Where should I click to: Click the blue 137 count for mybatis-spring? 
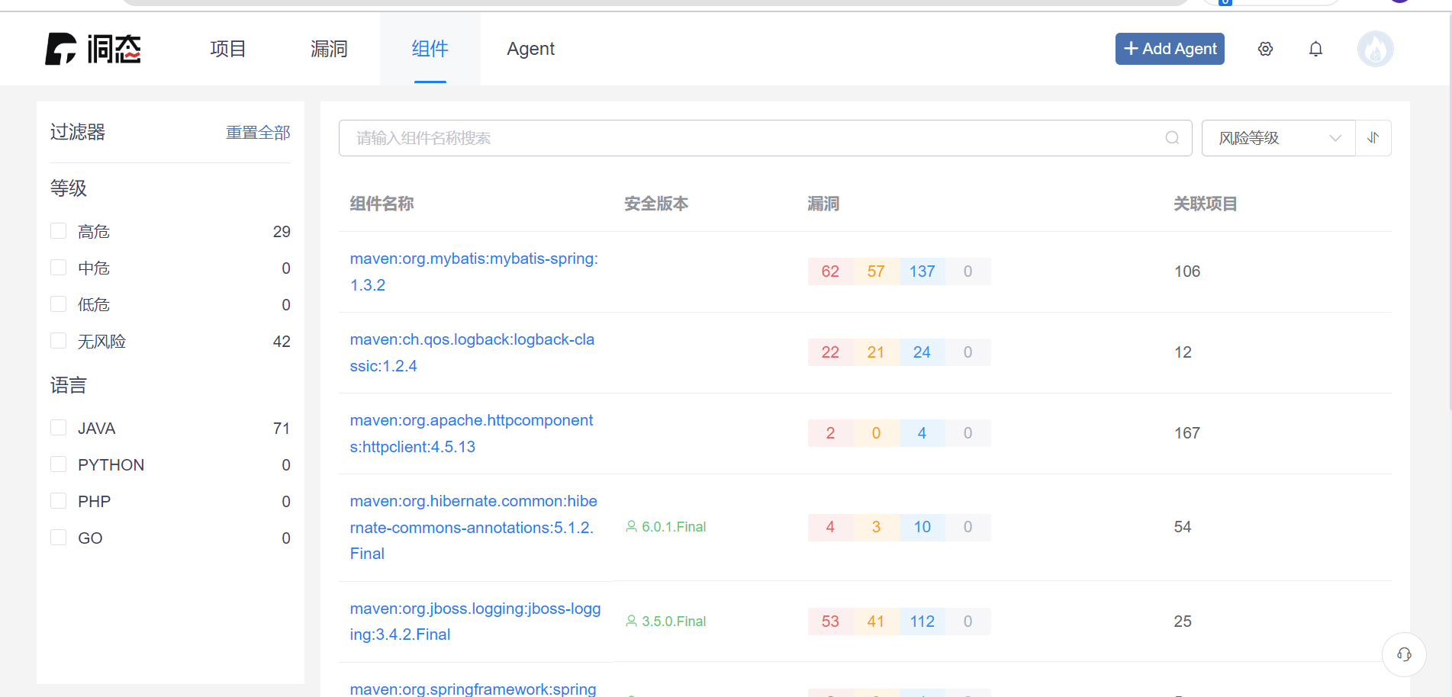(x=922, y=271)
